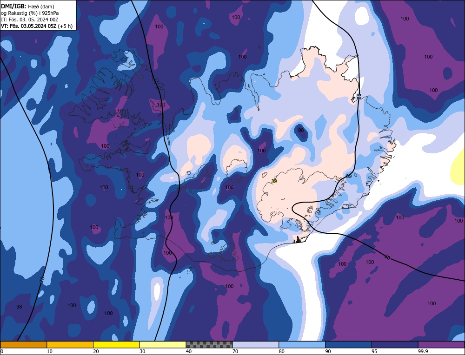Click the '20' legend scale value
The height and width of the screenshot is (355, 465).
click(96, 351)
